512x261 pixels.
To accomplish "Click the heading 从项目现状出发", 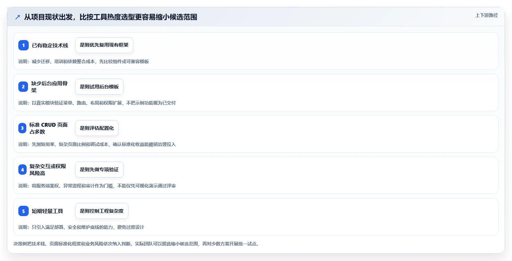I will coord(110,17).
